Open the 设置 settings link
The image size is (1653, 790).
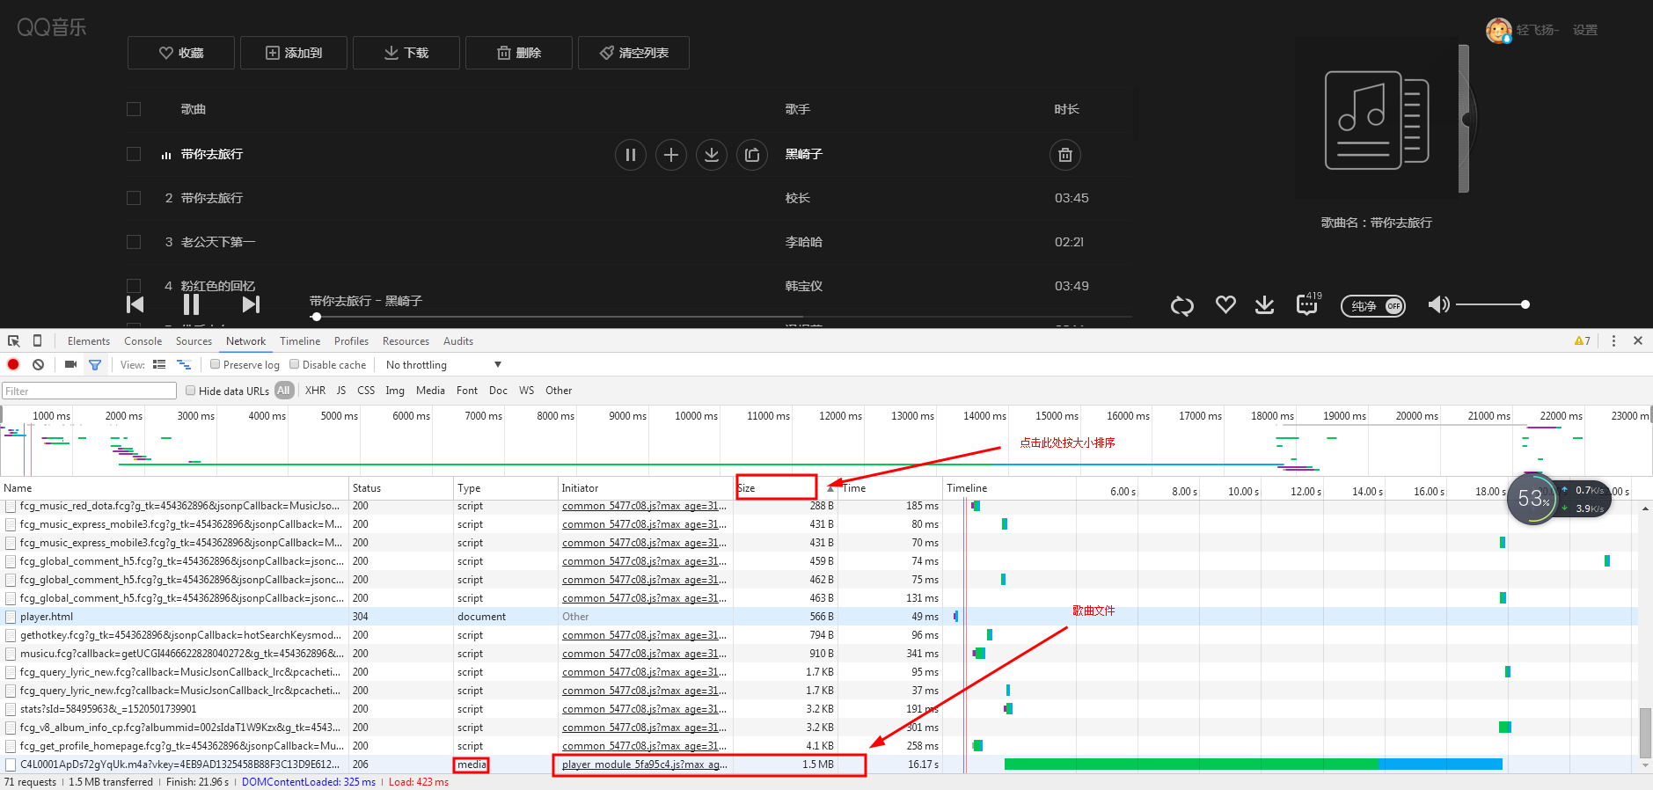[1585, 30]
